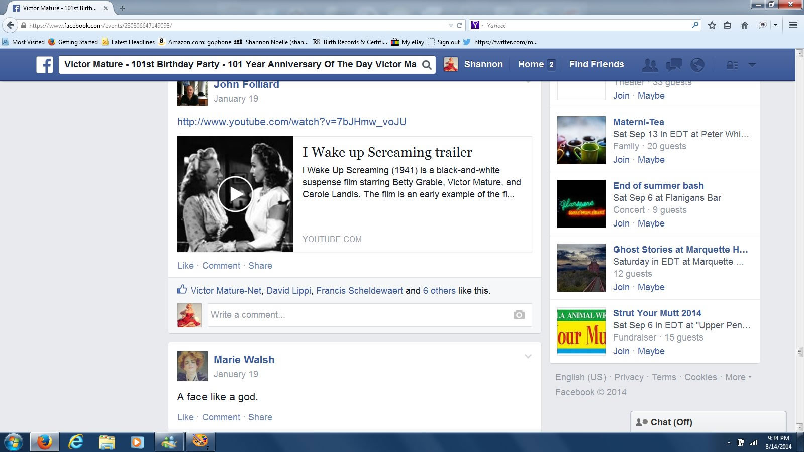
Task: Reload the page with refresh icon
Action: tap(459, 25)
